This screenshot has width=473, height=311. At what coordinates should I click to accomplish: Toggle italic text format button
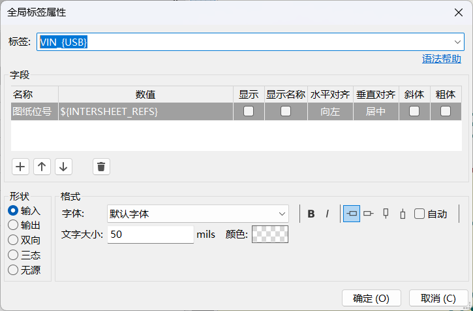(328, 214)
